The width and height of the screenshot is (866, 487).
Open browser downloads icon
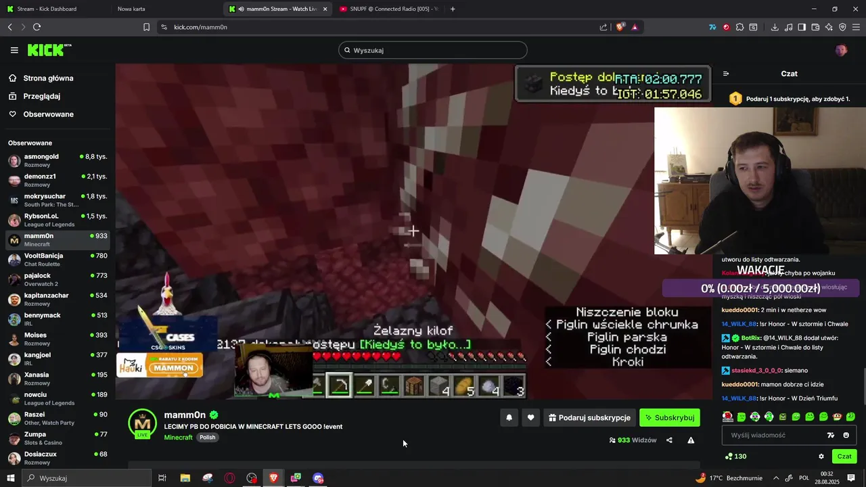[x=775, y=27]
